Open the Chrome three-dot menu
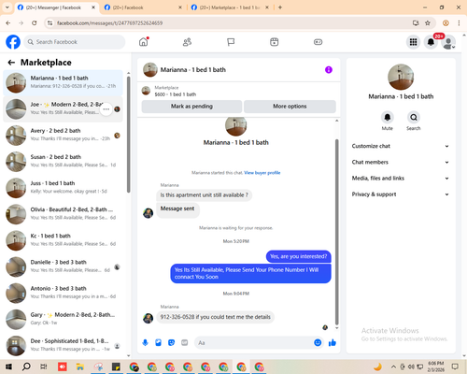467x374 pixels. (x=459, y=22)
